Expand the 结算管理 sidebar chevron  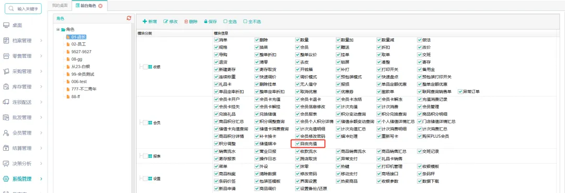[x=41, y=148]
